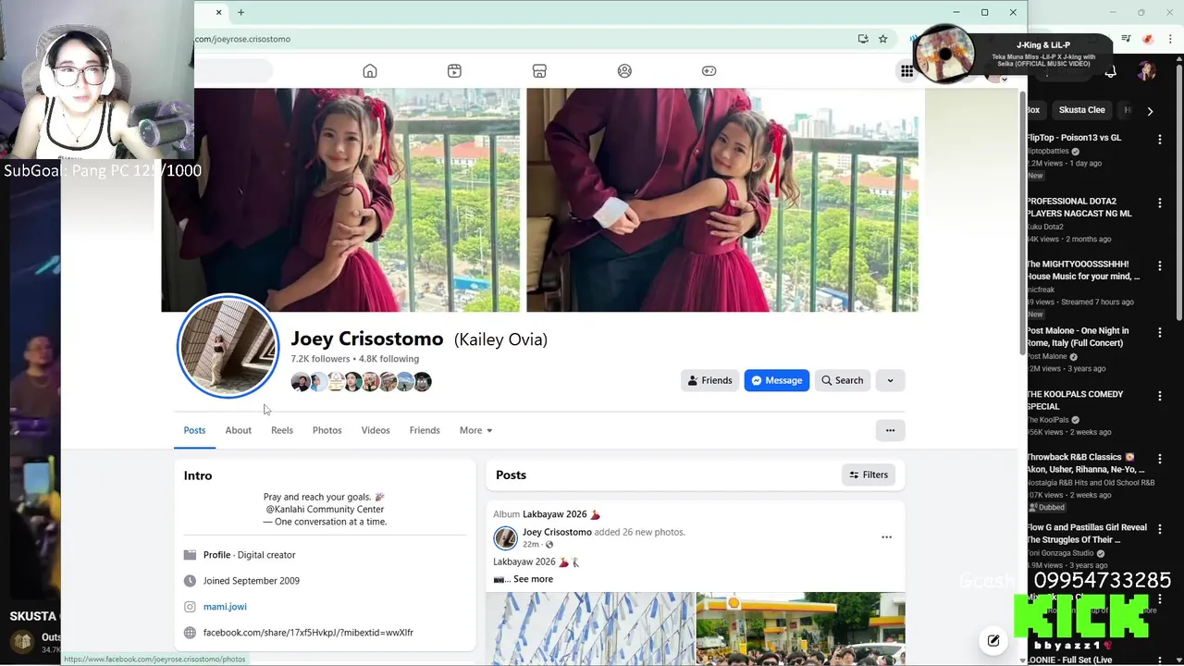Viewport: 1184px width, 666px height.
Task: Open the Photos tab
Action: coord(327,430)
